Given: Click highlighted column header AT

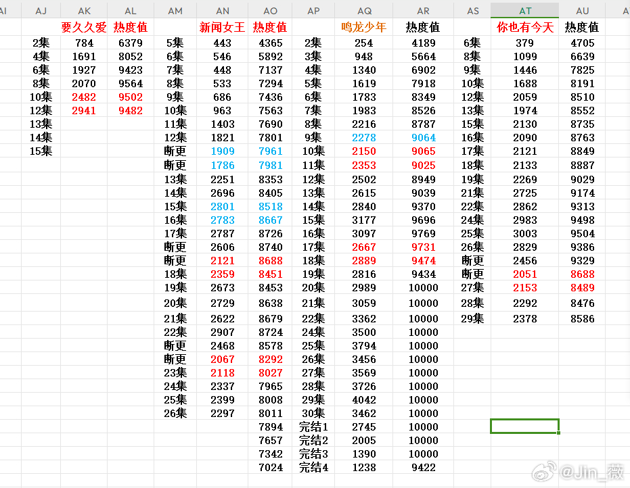Looking at the screenshot, I should coord(524,11).
